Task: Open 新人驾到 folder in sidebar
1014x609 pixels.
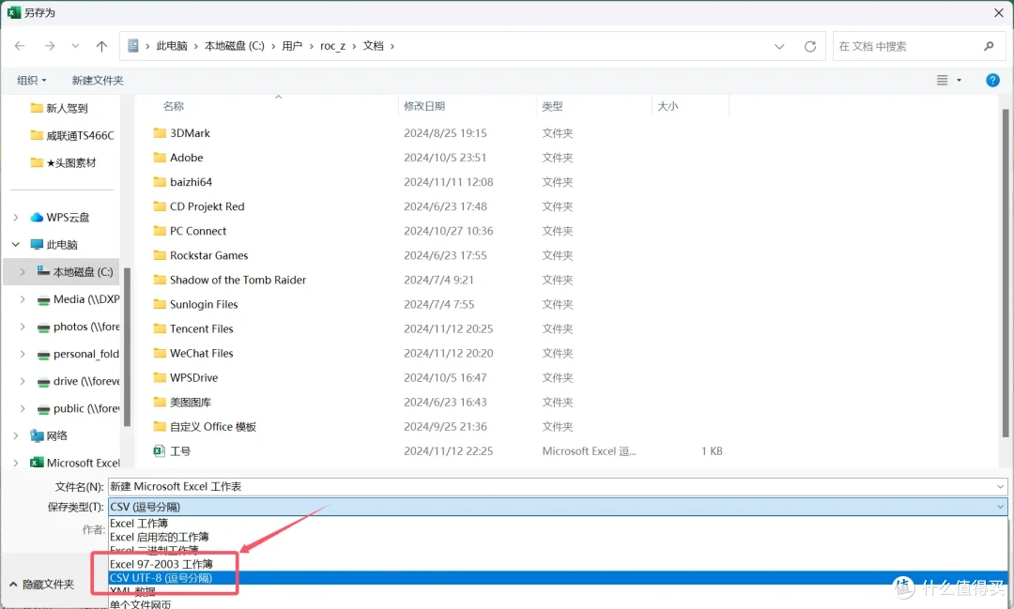Action: pyautogui.click(x=59, y=108)
